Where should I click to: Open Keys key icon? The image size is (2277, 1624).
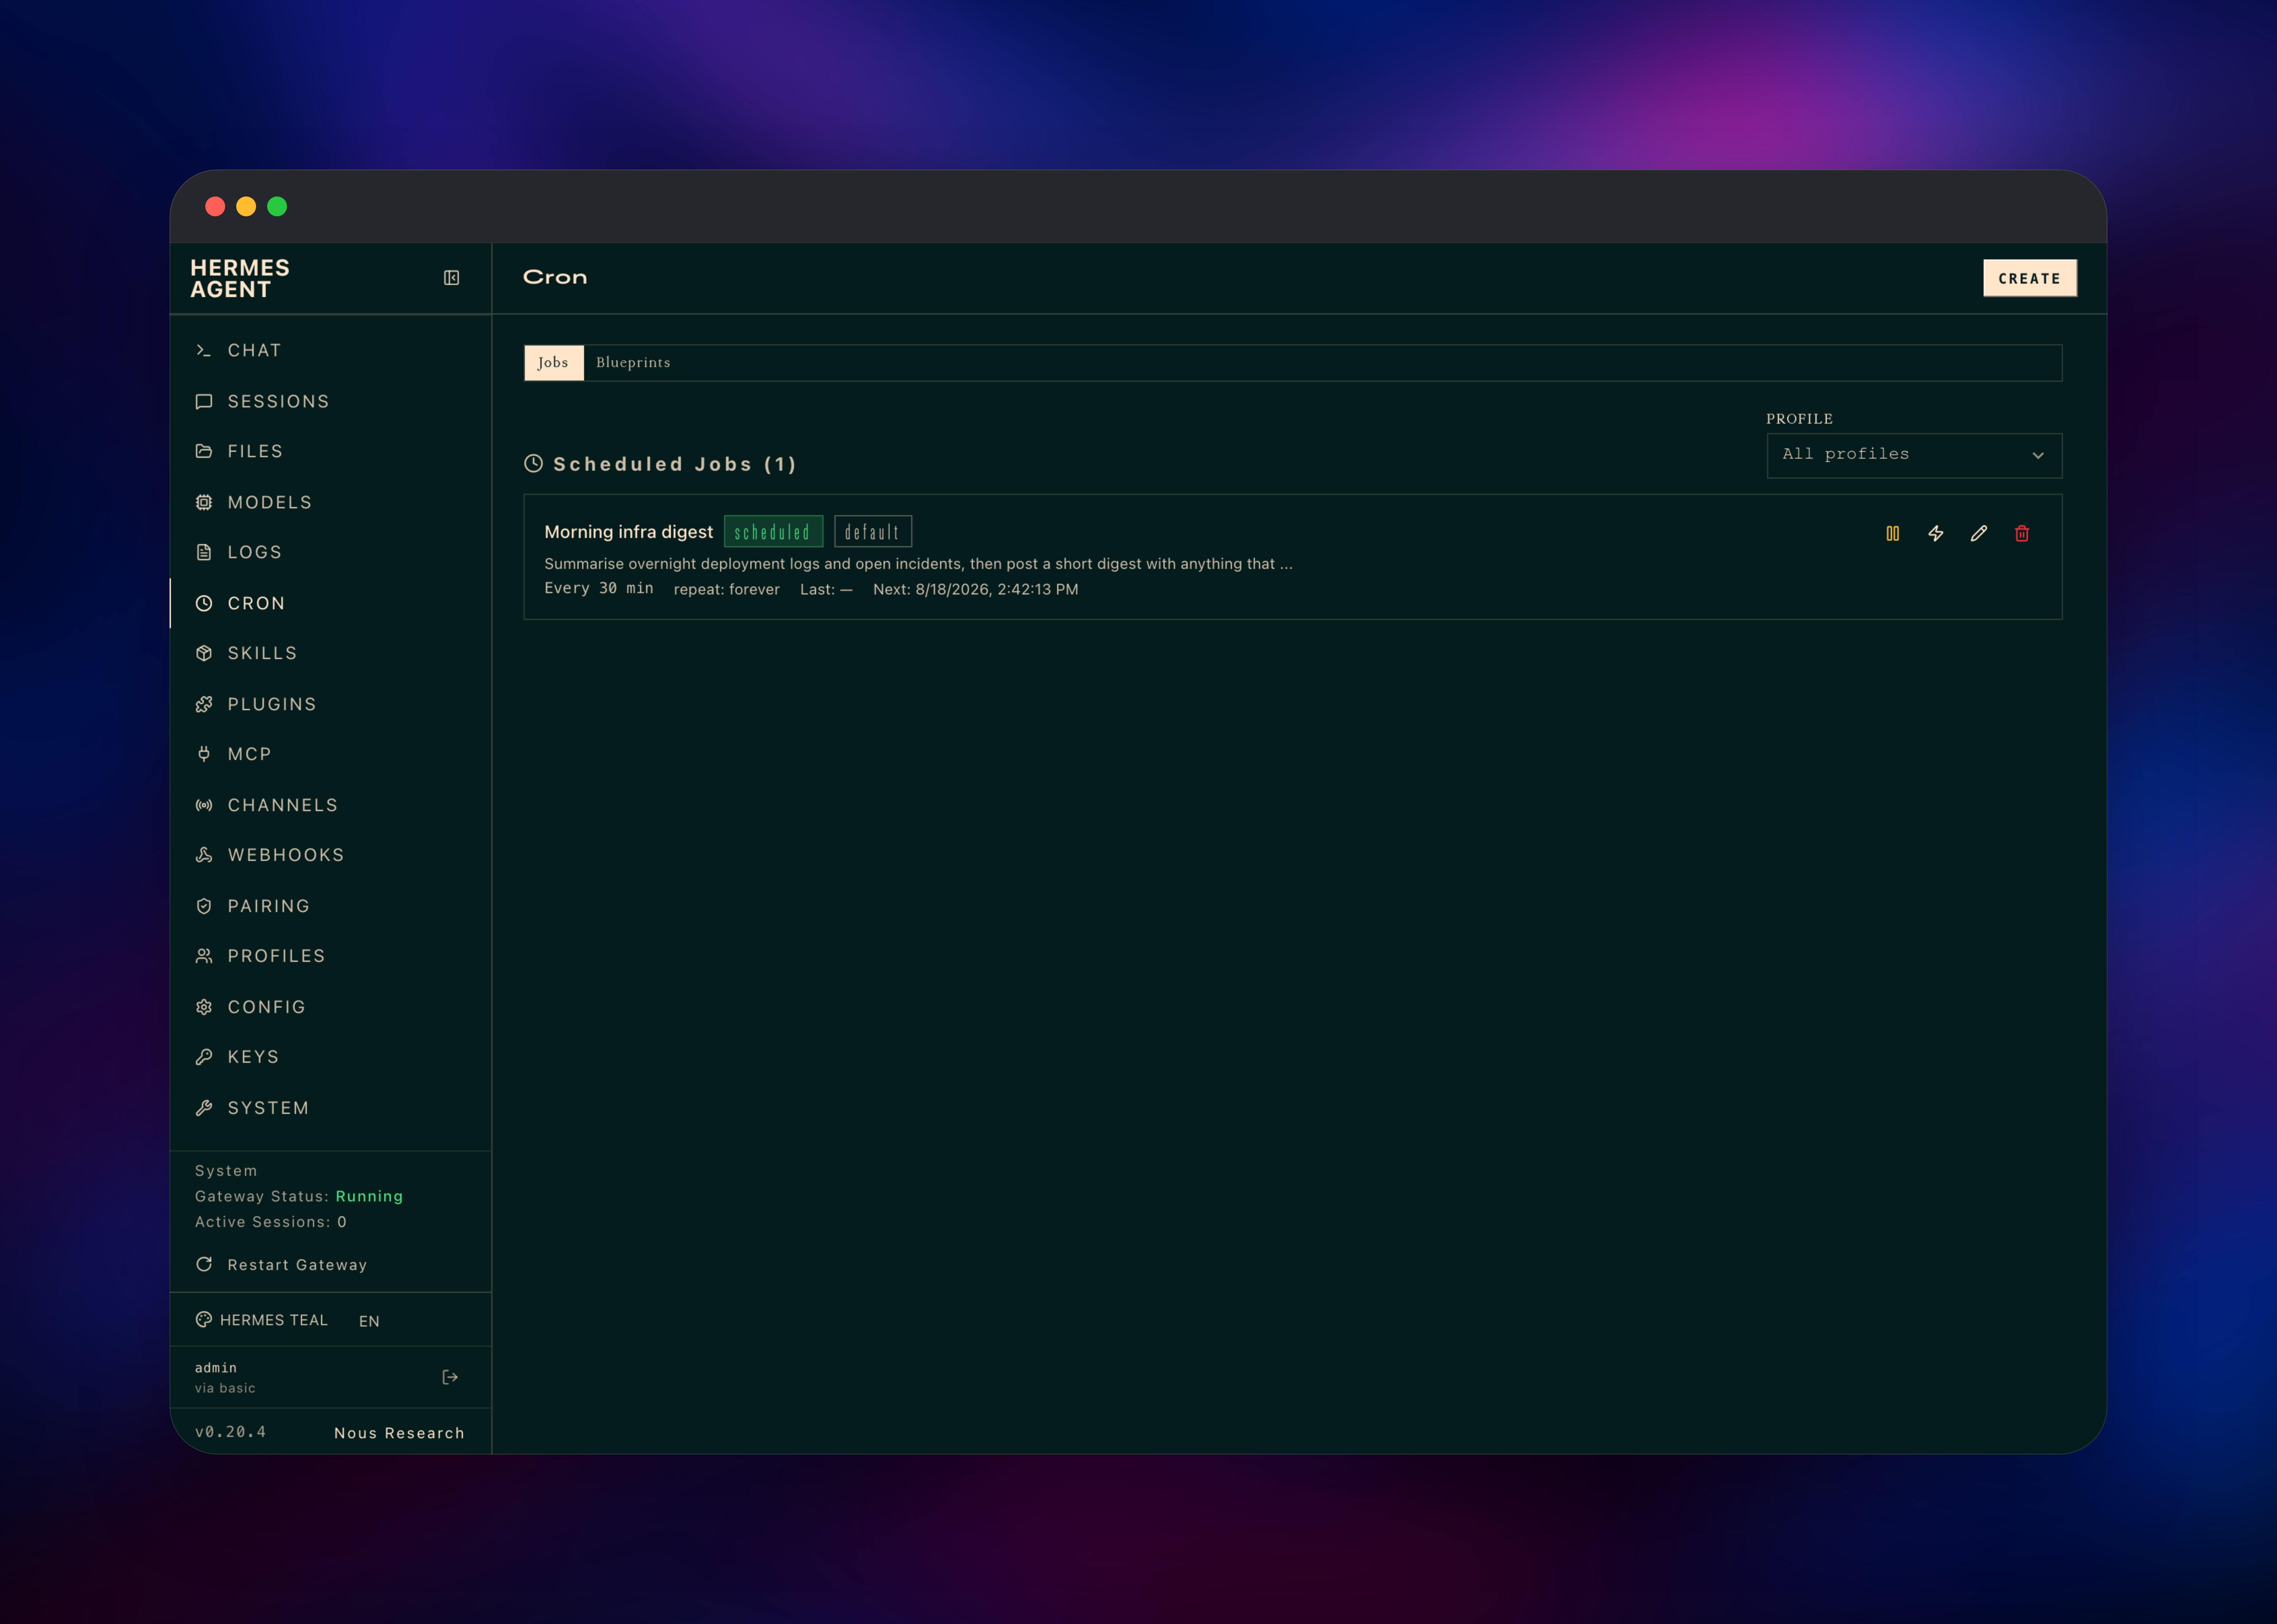204,1057
